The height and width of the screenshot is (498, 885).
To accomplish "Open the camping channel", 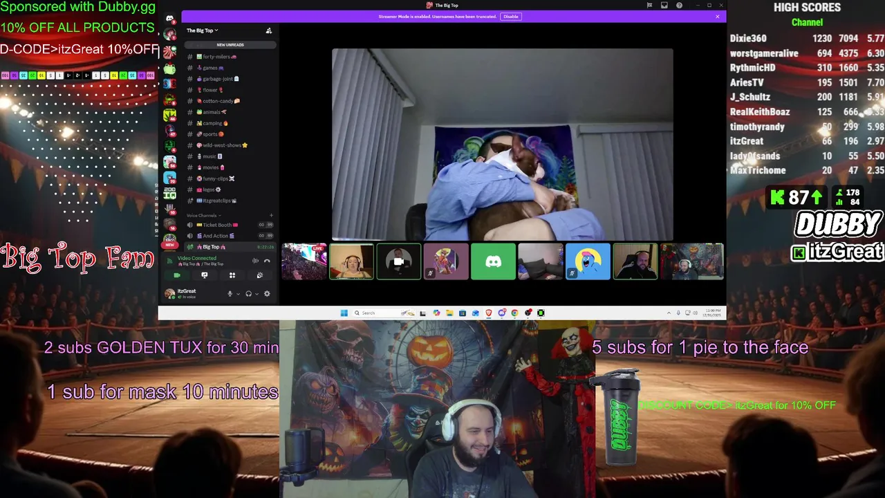I will [231, 123].
